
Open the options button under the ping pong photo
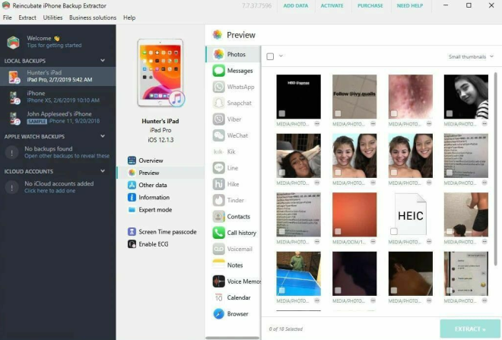point(317,300)
